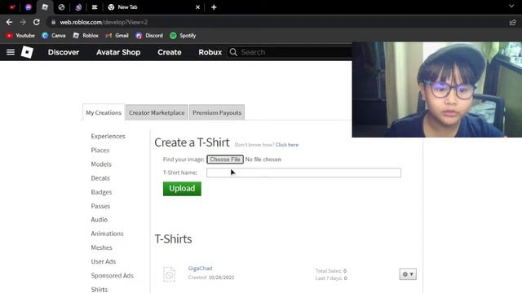
Task: Select Badges in the sidebar
Action: 101,192
